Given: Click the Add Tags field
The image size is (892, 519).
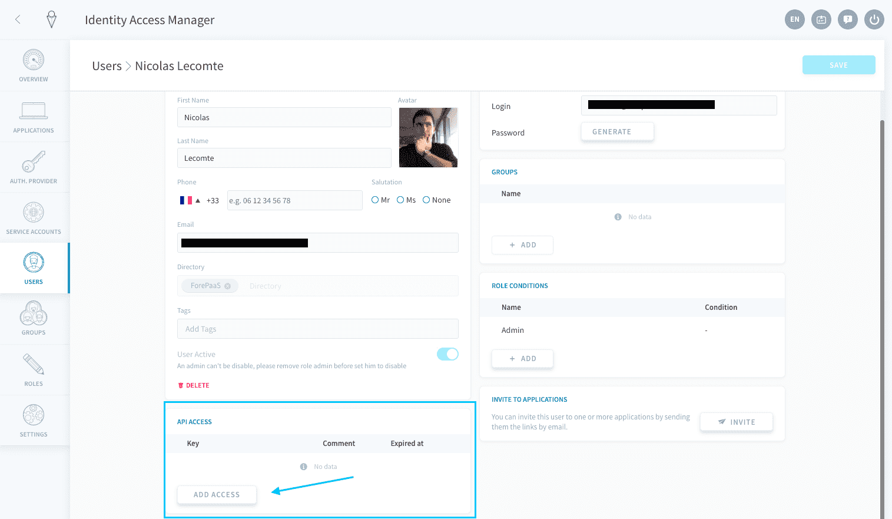Looking at the screenshot, I should 318,329.
